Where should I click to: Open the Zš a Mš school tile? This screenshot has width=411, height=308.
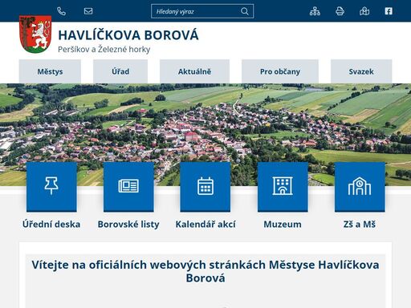(360, 187)
